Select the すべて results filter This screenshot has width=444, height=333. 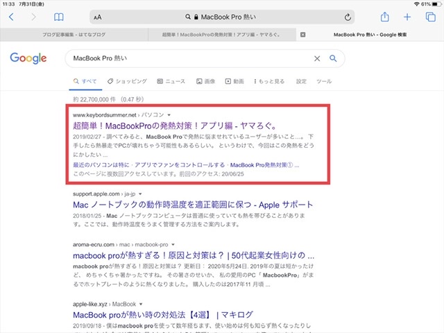pyautogui.click(x=85, y=82)
